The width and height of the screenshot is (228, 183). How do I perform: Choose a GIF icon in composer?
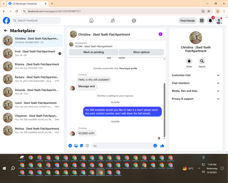87,145
